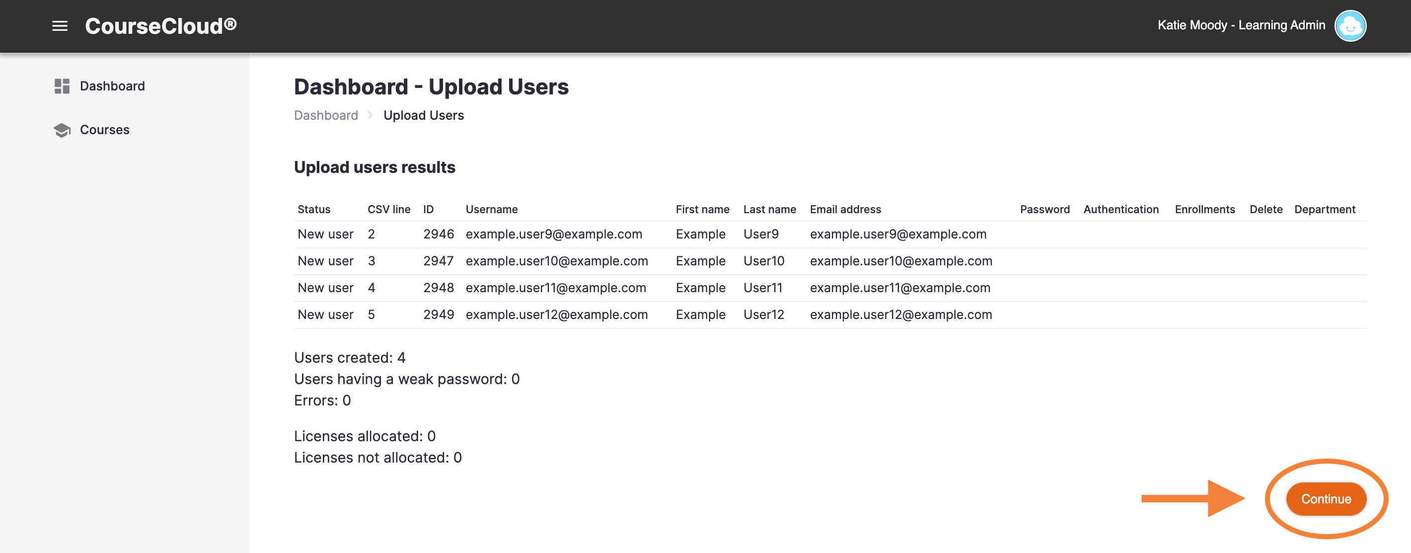
Task: Navigate back via Dashboard breadcrumb link
Action: click(x=325, y=115)
